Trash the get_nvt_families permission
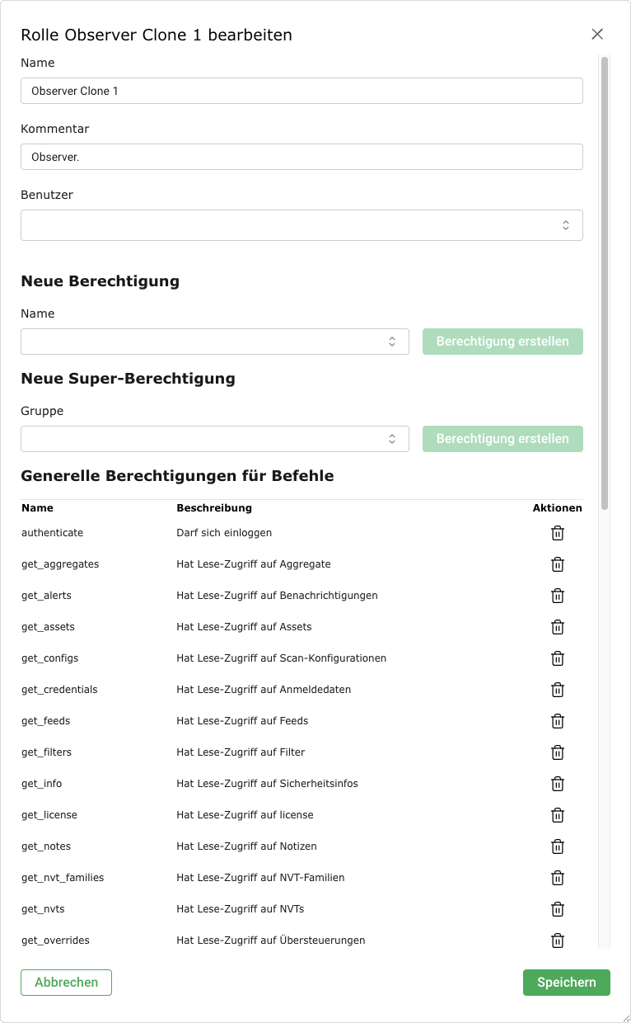The height and width of the screenshot is (1023, 631). tap(558, 878)
